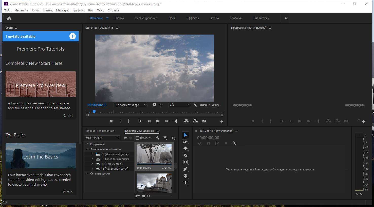This screenshot has width=374, height=207.
Task: Click the Drag Video Only filmstrip icon
Action: tap(154, 105)
